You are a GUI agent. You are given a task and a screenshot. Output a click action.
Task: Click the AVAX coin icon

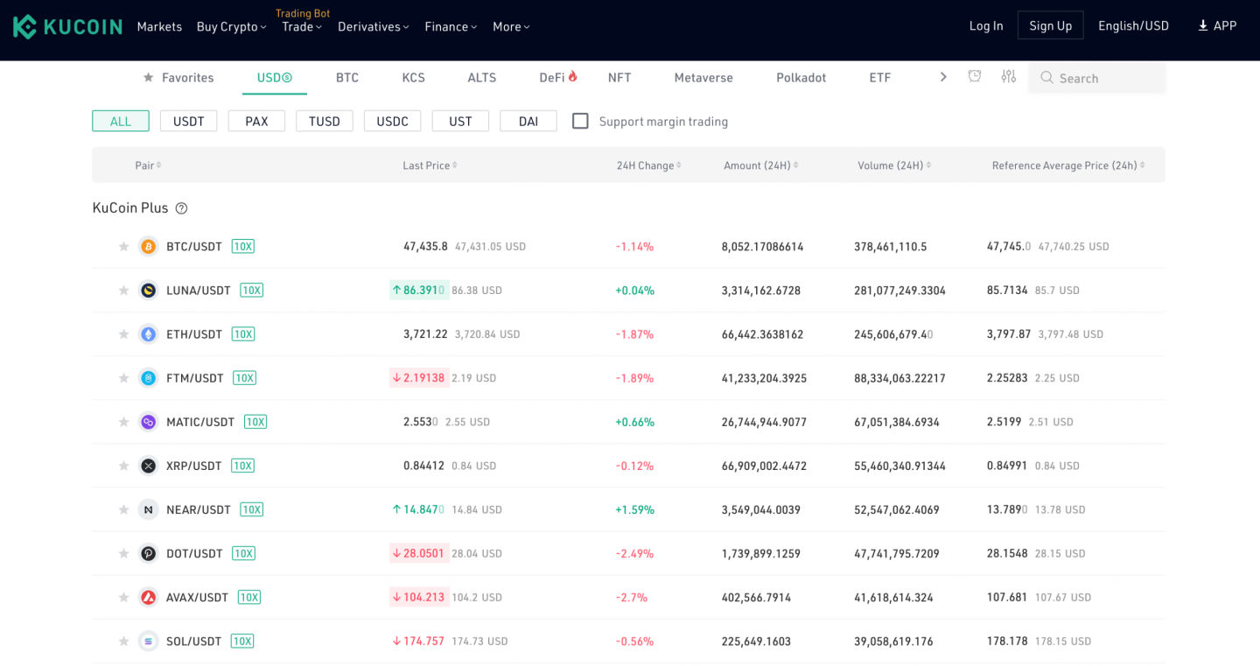[148, 597]
